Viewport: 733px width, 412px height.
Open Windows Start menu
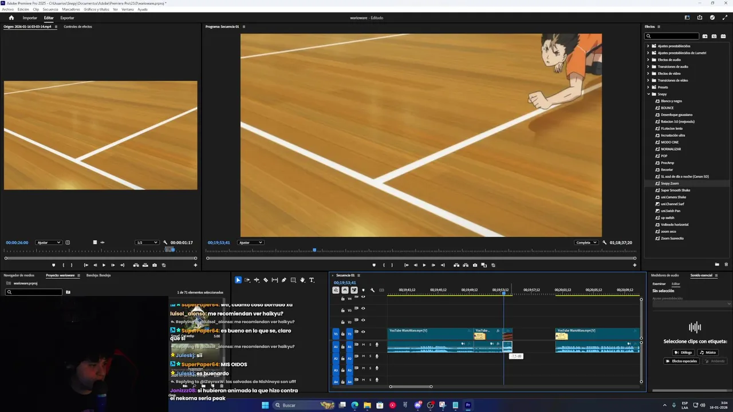pyautogui.click(x=265, y=405)
